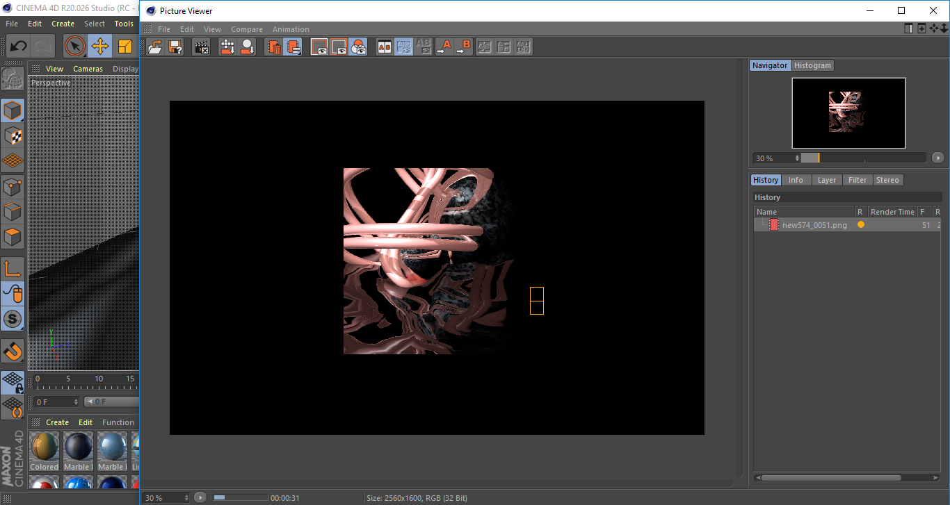Toggle the AB Compare icon

point(384,47)
